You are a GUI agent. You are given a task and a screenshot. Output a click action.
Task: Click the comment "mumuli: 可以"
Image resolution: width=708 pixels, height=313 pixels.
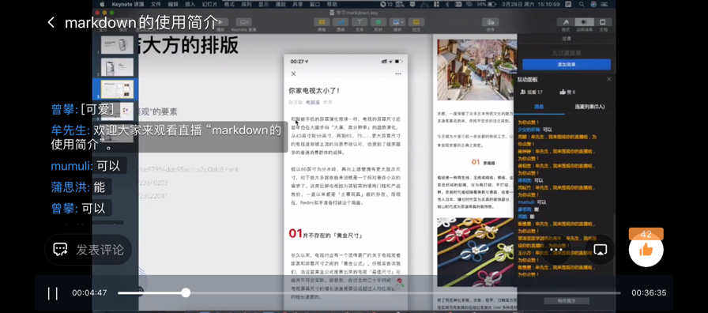(86, 166)
